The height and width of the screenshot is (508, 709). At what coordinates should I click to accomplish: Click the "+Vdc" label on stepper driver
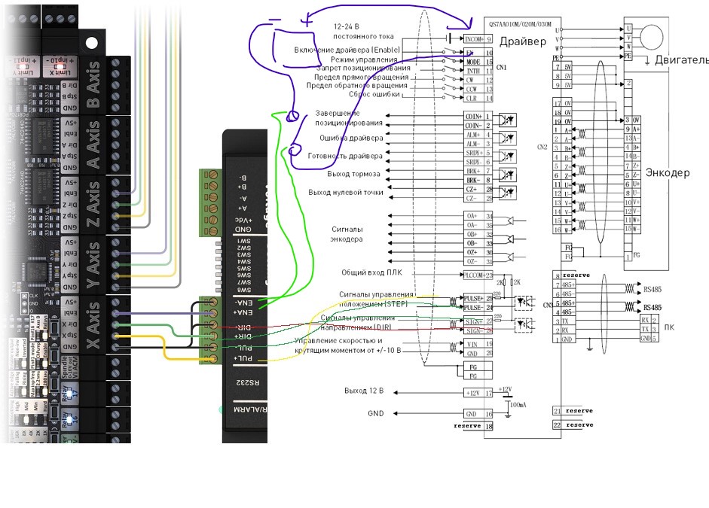tap(243, 221)
